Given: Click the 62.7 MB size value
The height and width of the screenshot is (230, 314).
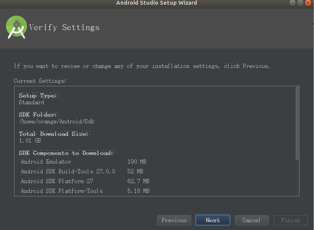Looking at the screenshot, I should [x=138, y=181].
